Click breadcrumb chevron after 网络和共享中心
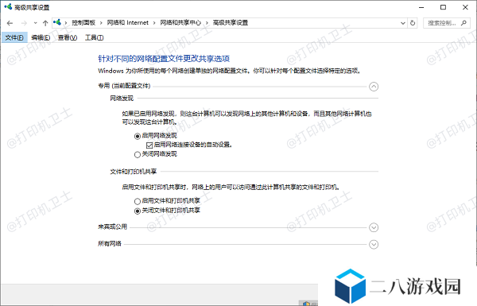The image size is (477, 306). [x=207, y=23]
